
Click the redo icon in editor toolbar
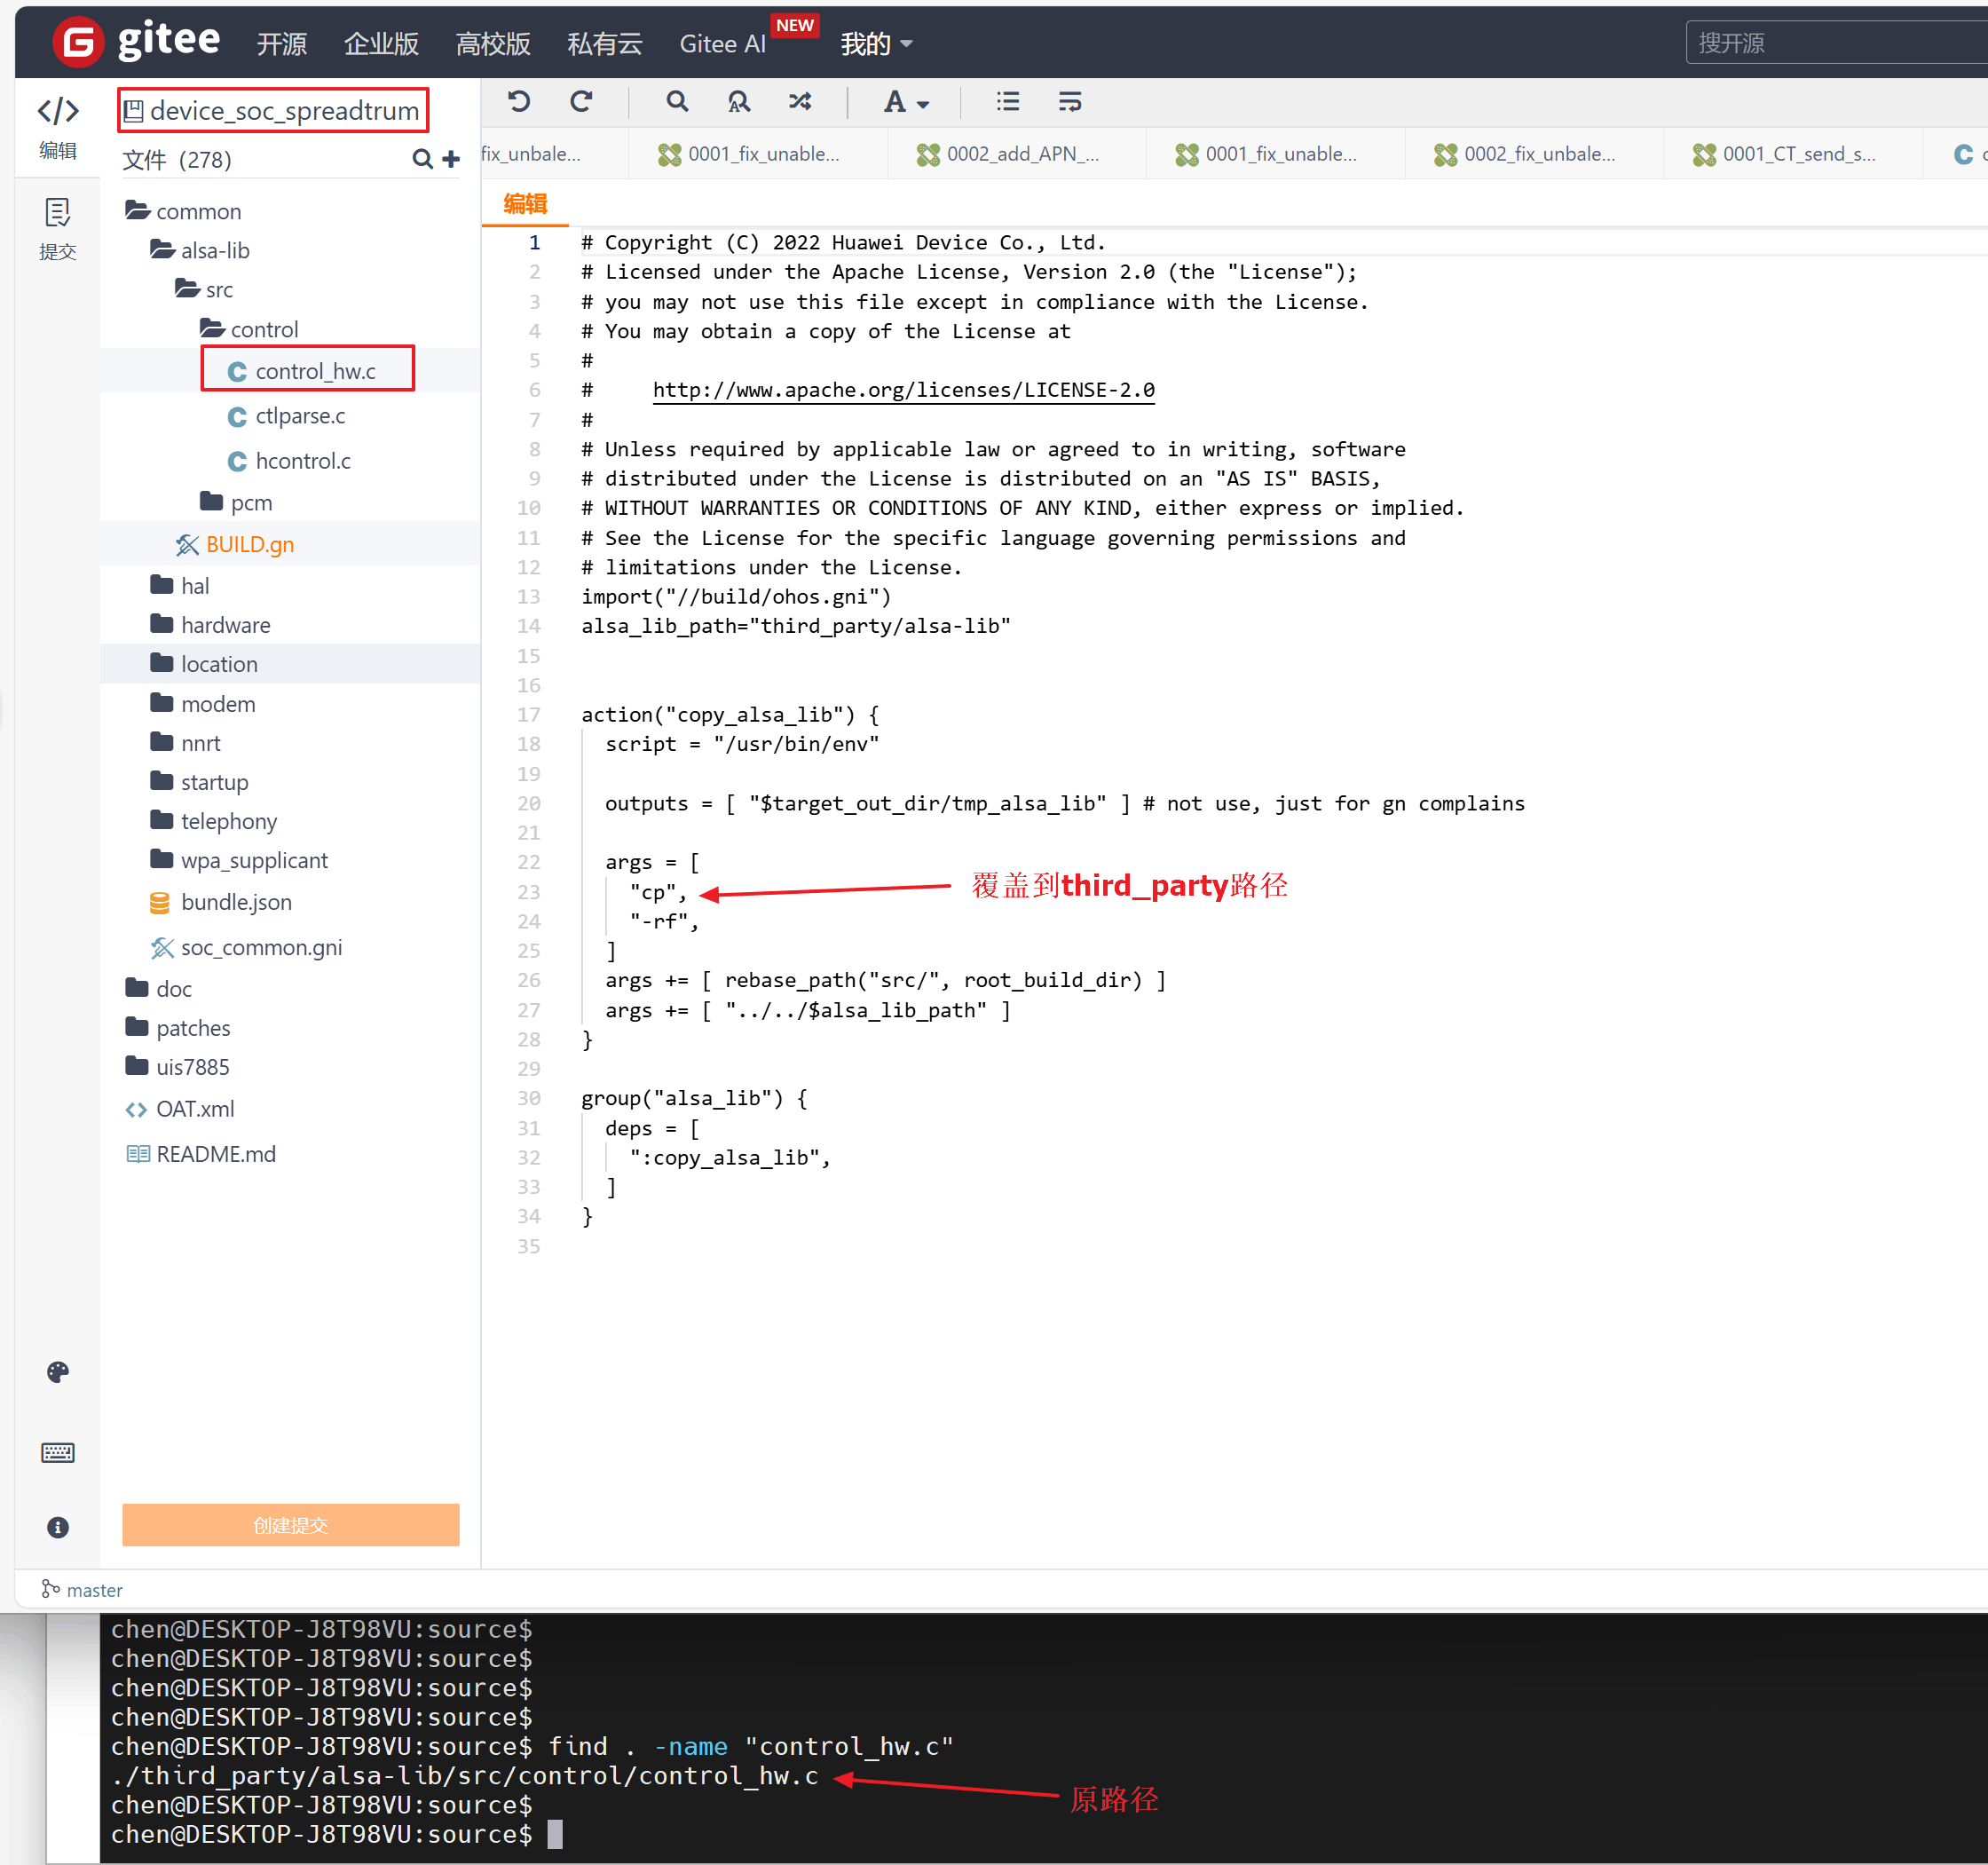coord(581,101)
